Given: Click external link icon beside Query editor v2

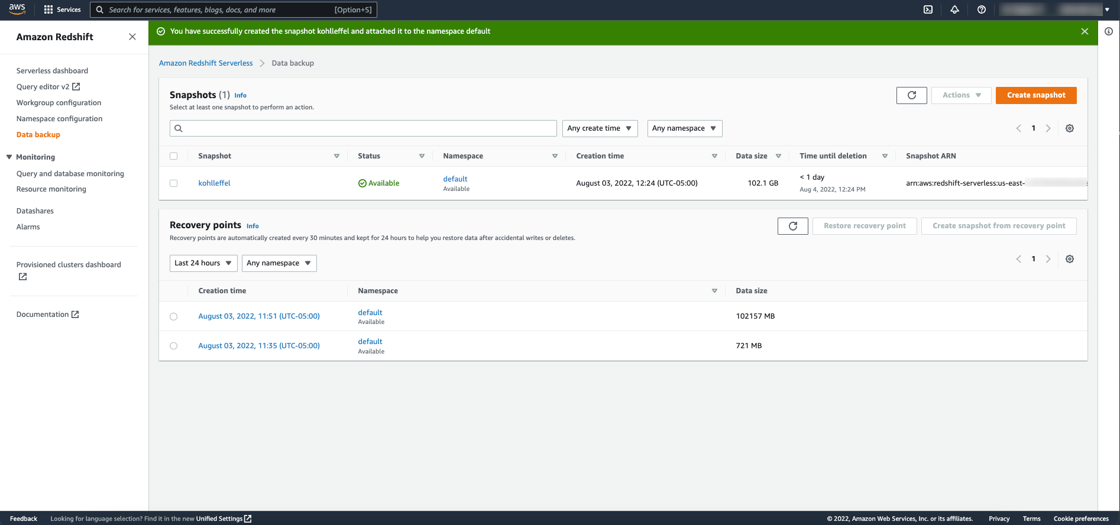Looking at the screenshot, I should (x=76, y=86).
